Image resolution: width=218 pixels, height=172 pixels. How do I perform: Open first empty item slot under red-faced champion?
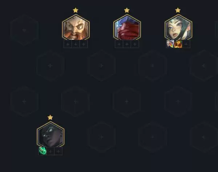(119, 44)
